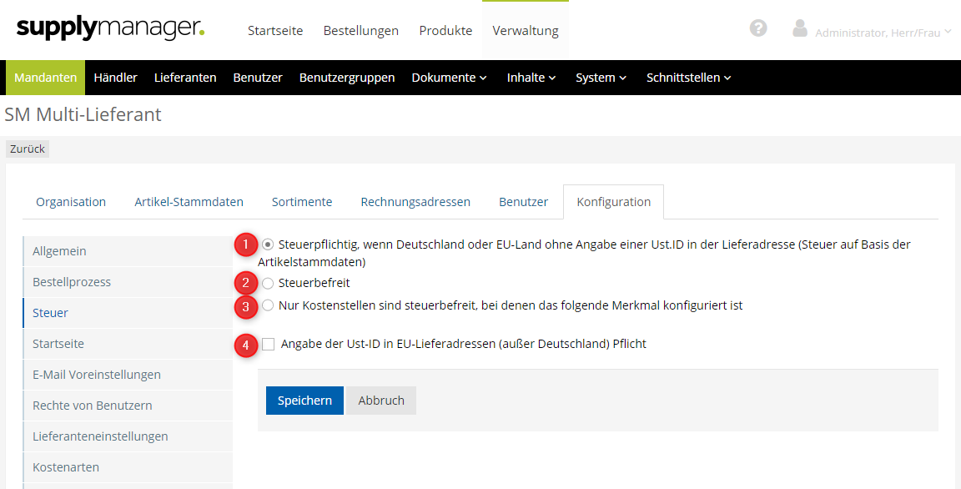Switch to the Artikel-Stammdaten tab
This screenshot has width=961, height=489.
189,202
